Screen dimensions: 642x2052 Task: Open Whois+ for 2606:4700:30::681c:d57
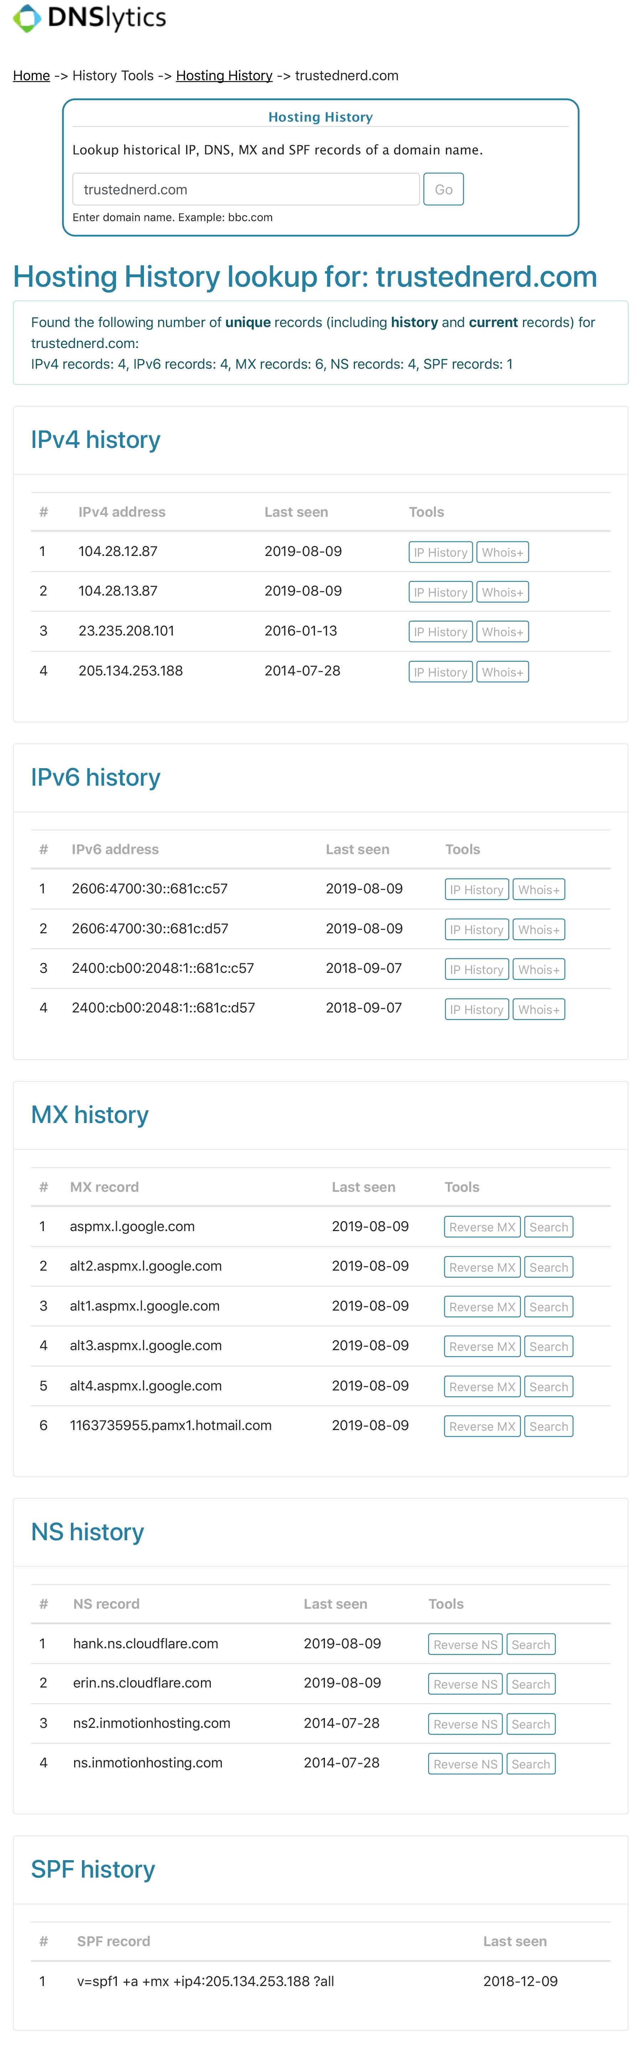(x=539, y=930)
